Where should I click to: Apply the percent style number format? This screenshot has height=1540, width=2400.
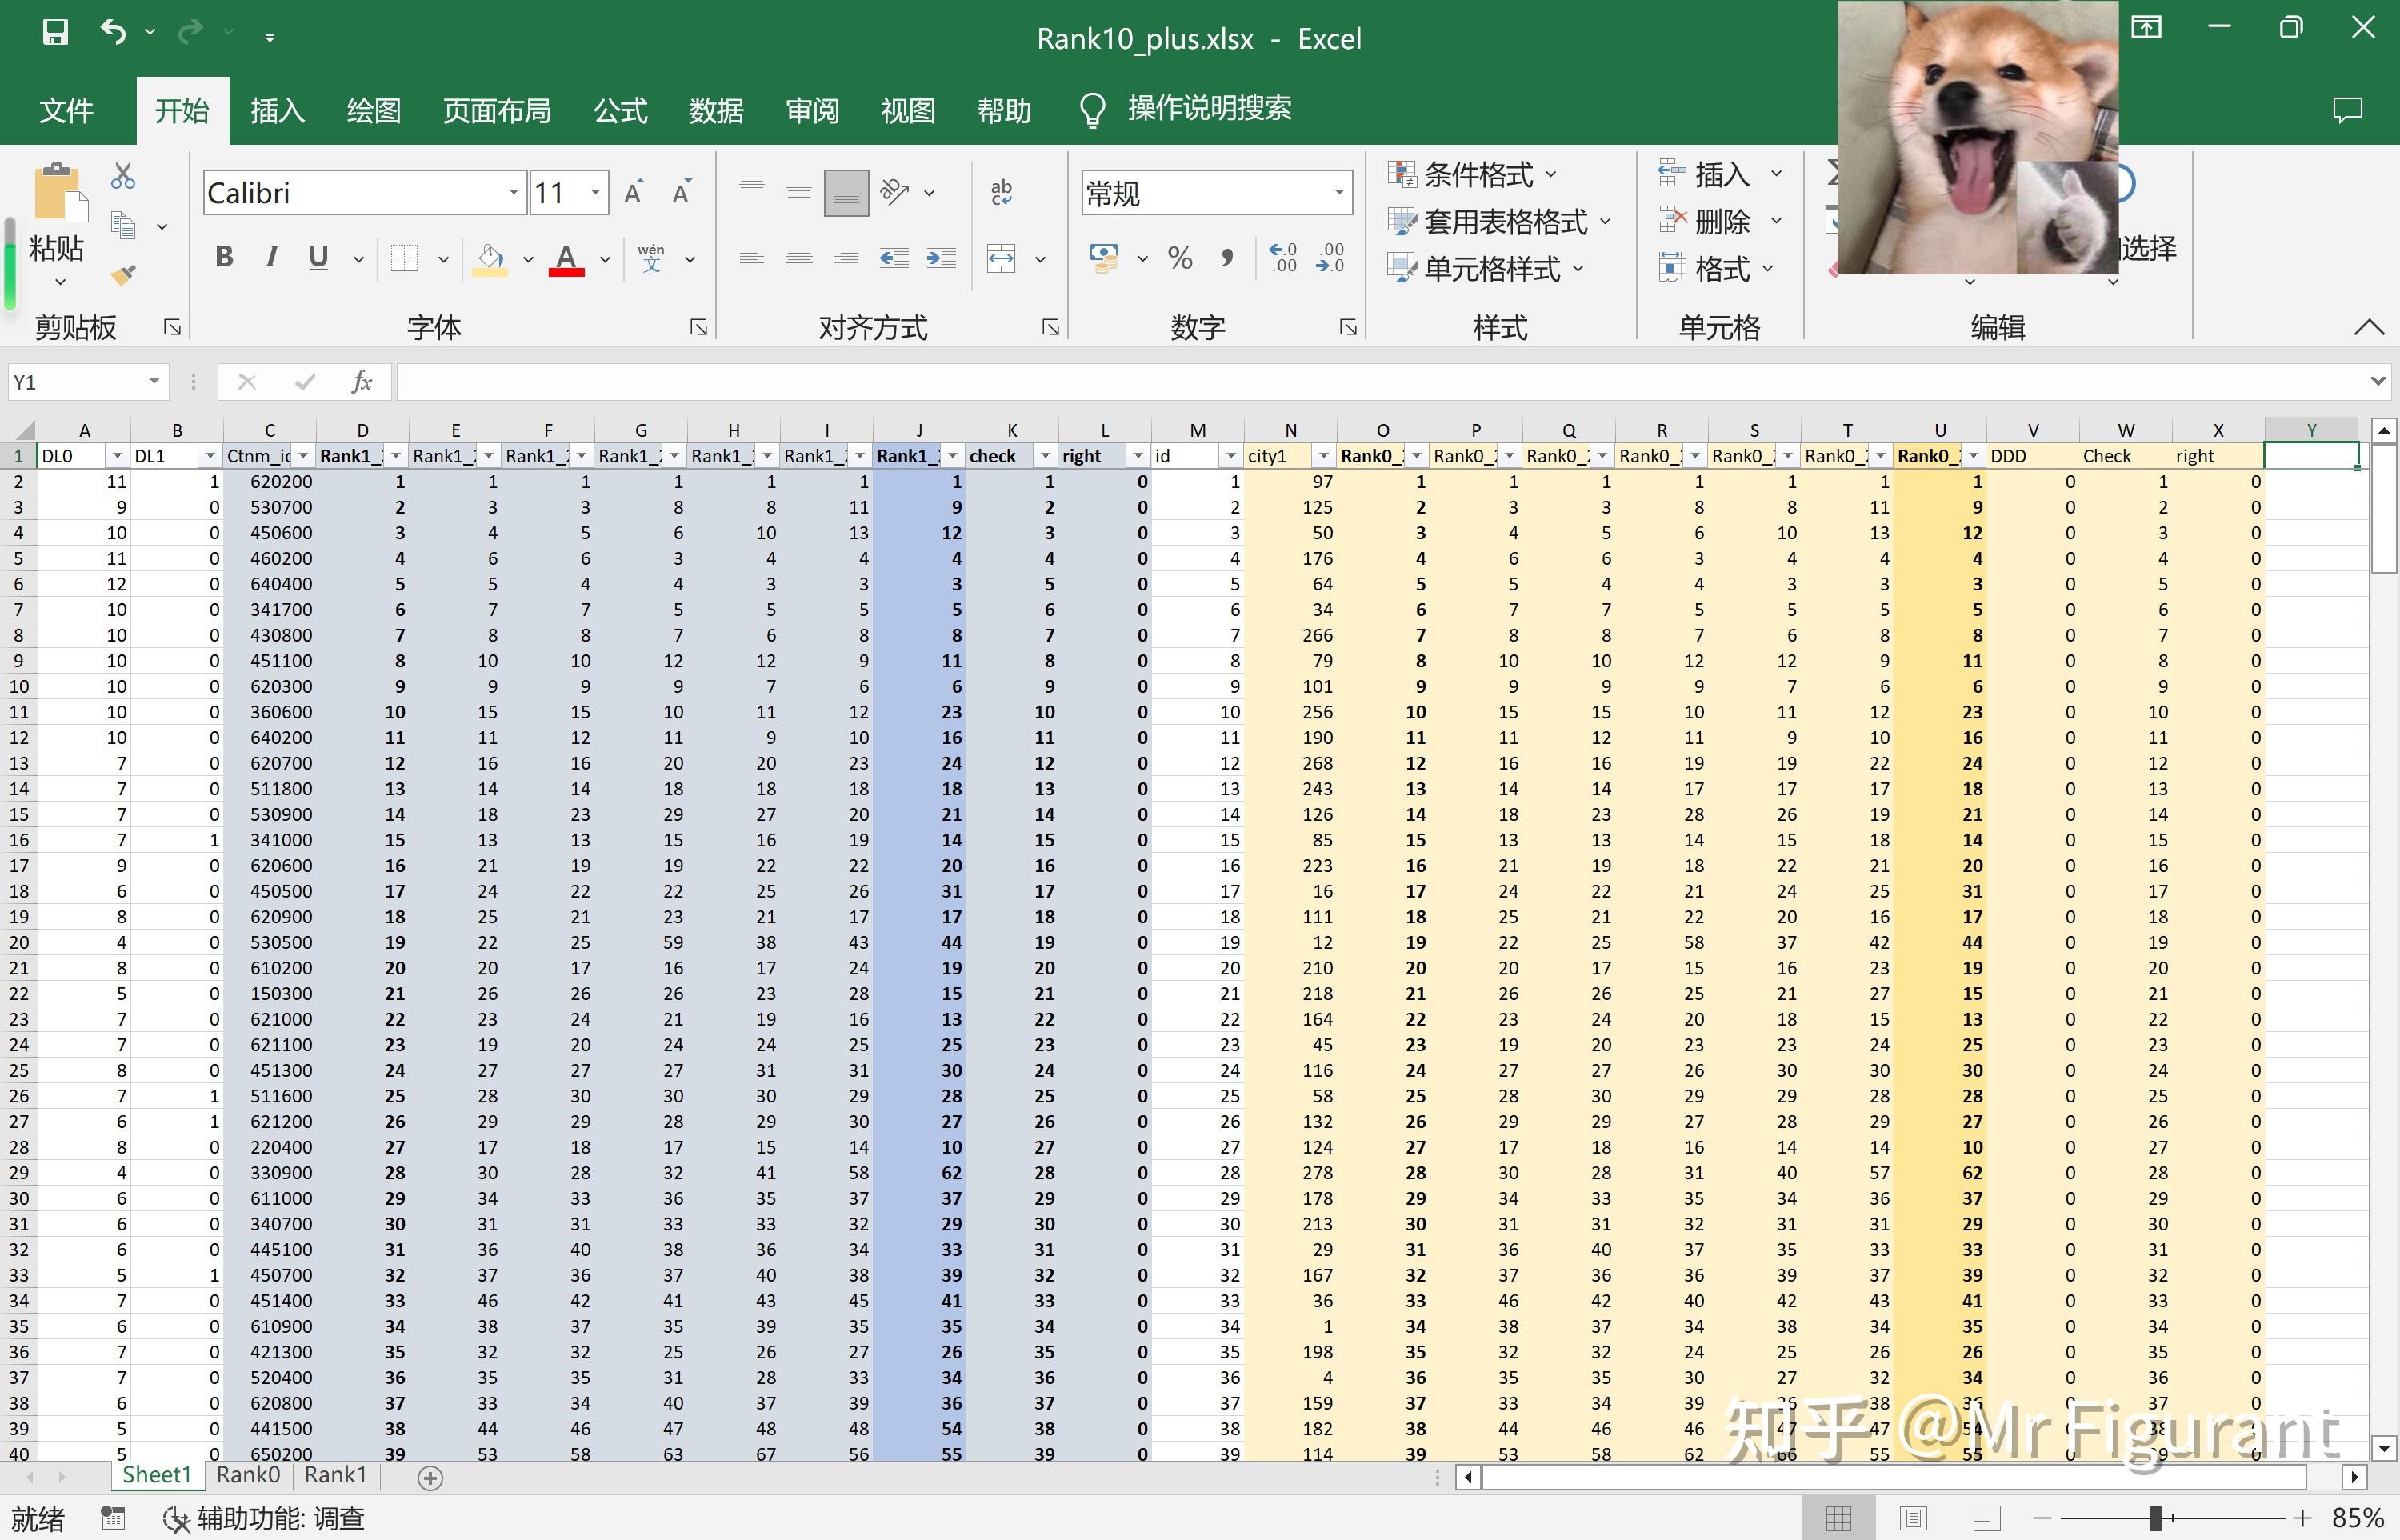[1180, 259]
